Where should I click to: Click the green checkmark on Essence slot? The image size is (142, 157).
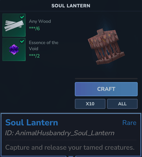point(22,41)
